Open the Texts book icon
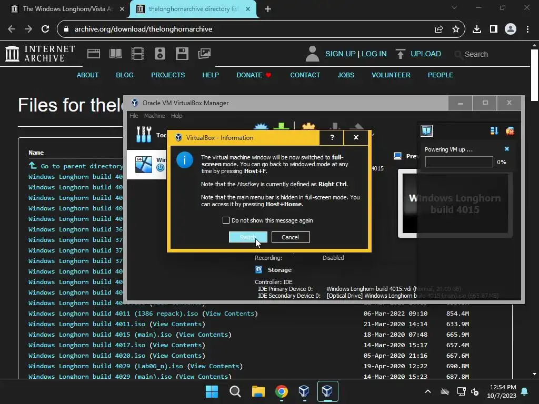Image resolution: width=539 pixels, height=404 pixels. tap(115, 54)
